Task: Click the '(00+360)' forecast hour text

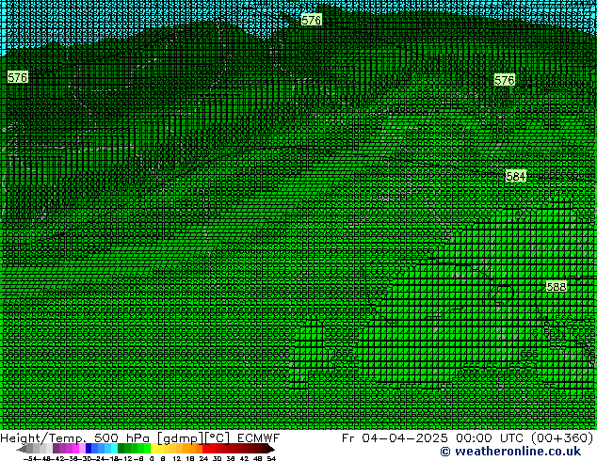Action: pos(561,437)
